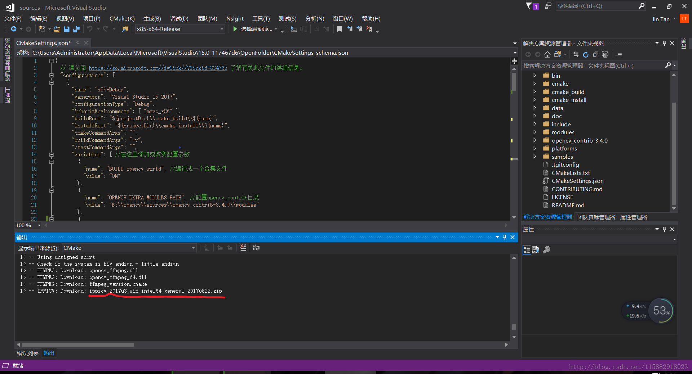Screen dimensions: 692x374
Task: Click the alphabetical sort icon in Properties
Action: (536, 250)
